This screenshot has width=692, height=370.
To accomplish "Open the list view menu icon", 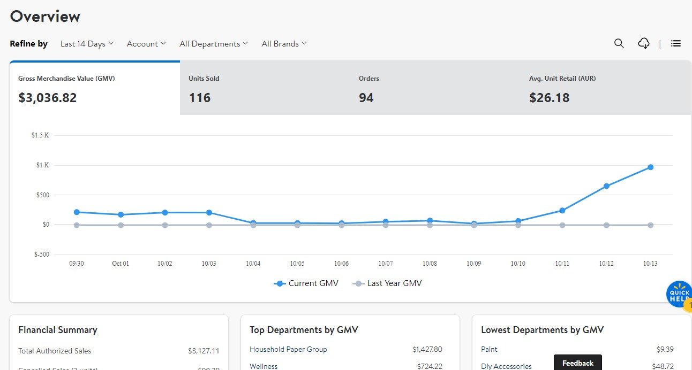I will click(676, 44).
